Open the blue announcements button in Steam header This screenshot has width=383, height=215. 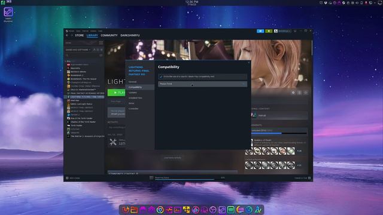pos(260,31)
